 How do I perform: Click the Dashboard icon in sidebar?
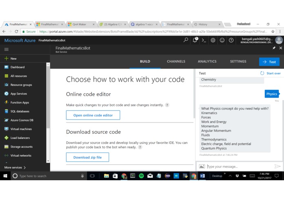coord(7,67)
